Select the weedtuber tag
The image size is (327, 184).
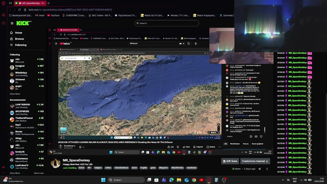pyautogui.click(x=192, y=168)
